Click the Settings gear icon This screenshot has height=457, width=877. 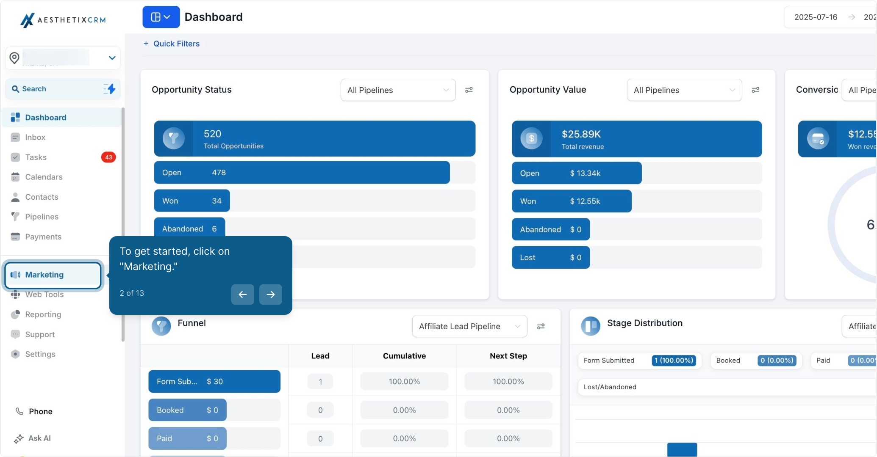coord(15,354)
